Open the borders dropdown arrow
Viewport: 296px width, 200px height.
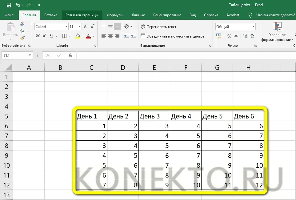(x=69, y=36)
